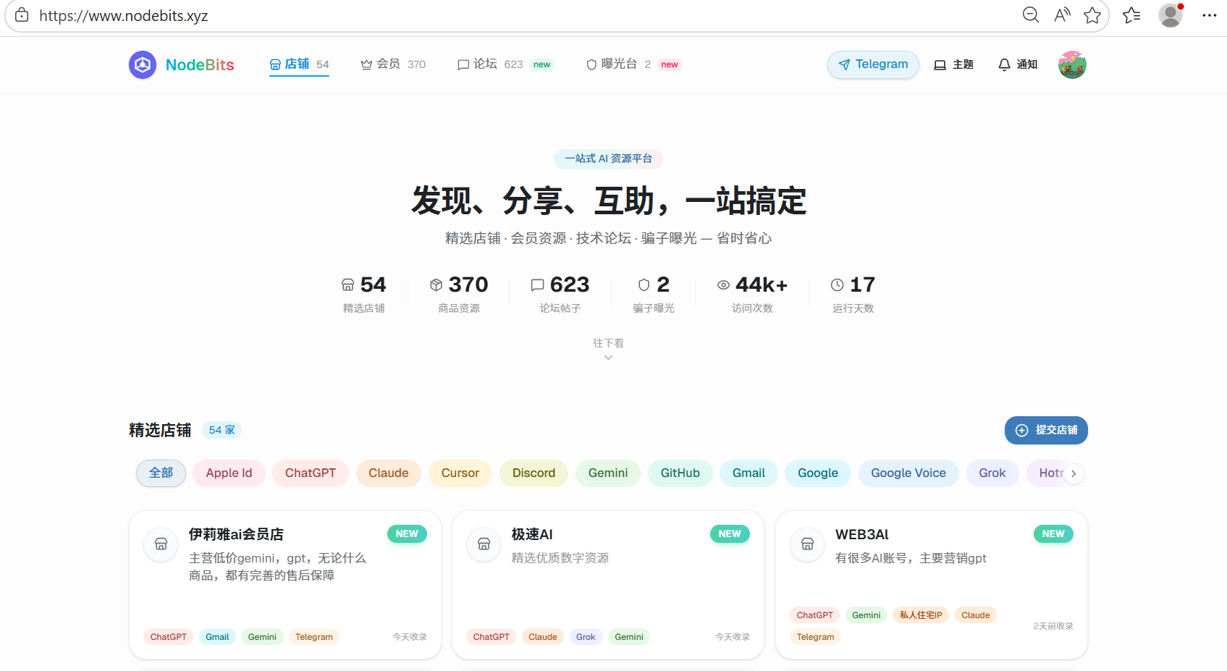The height and width of the screenshot is (671, 1227).
Task: Click Claude tag on WEB3Al card
Action: pos(976,615)
